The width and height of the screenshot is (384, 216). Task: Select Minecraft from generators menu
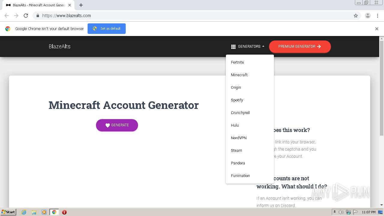pyautogui.click(x=250, y=75)
